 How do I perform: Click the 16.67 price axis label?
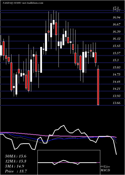116,24
